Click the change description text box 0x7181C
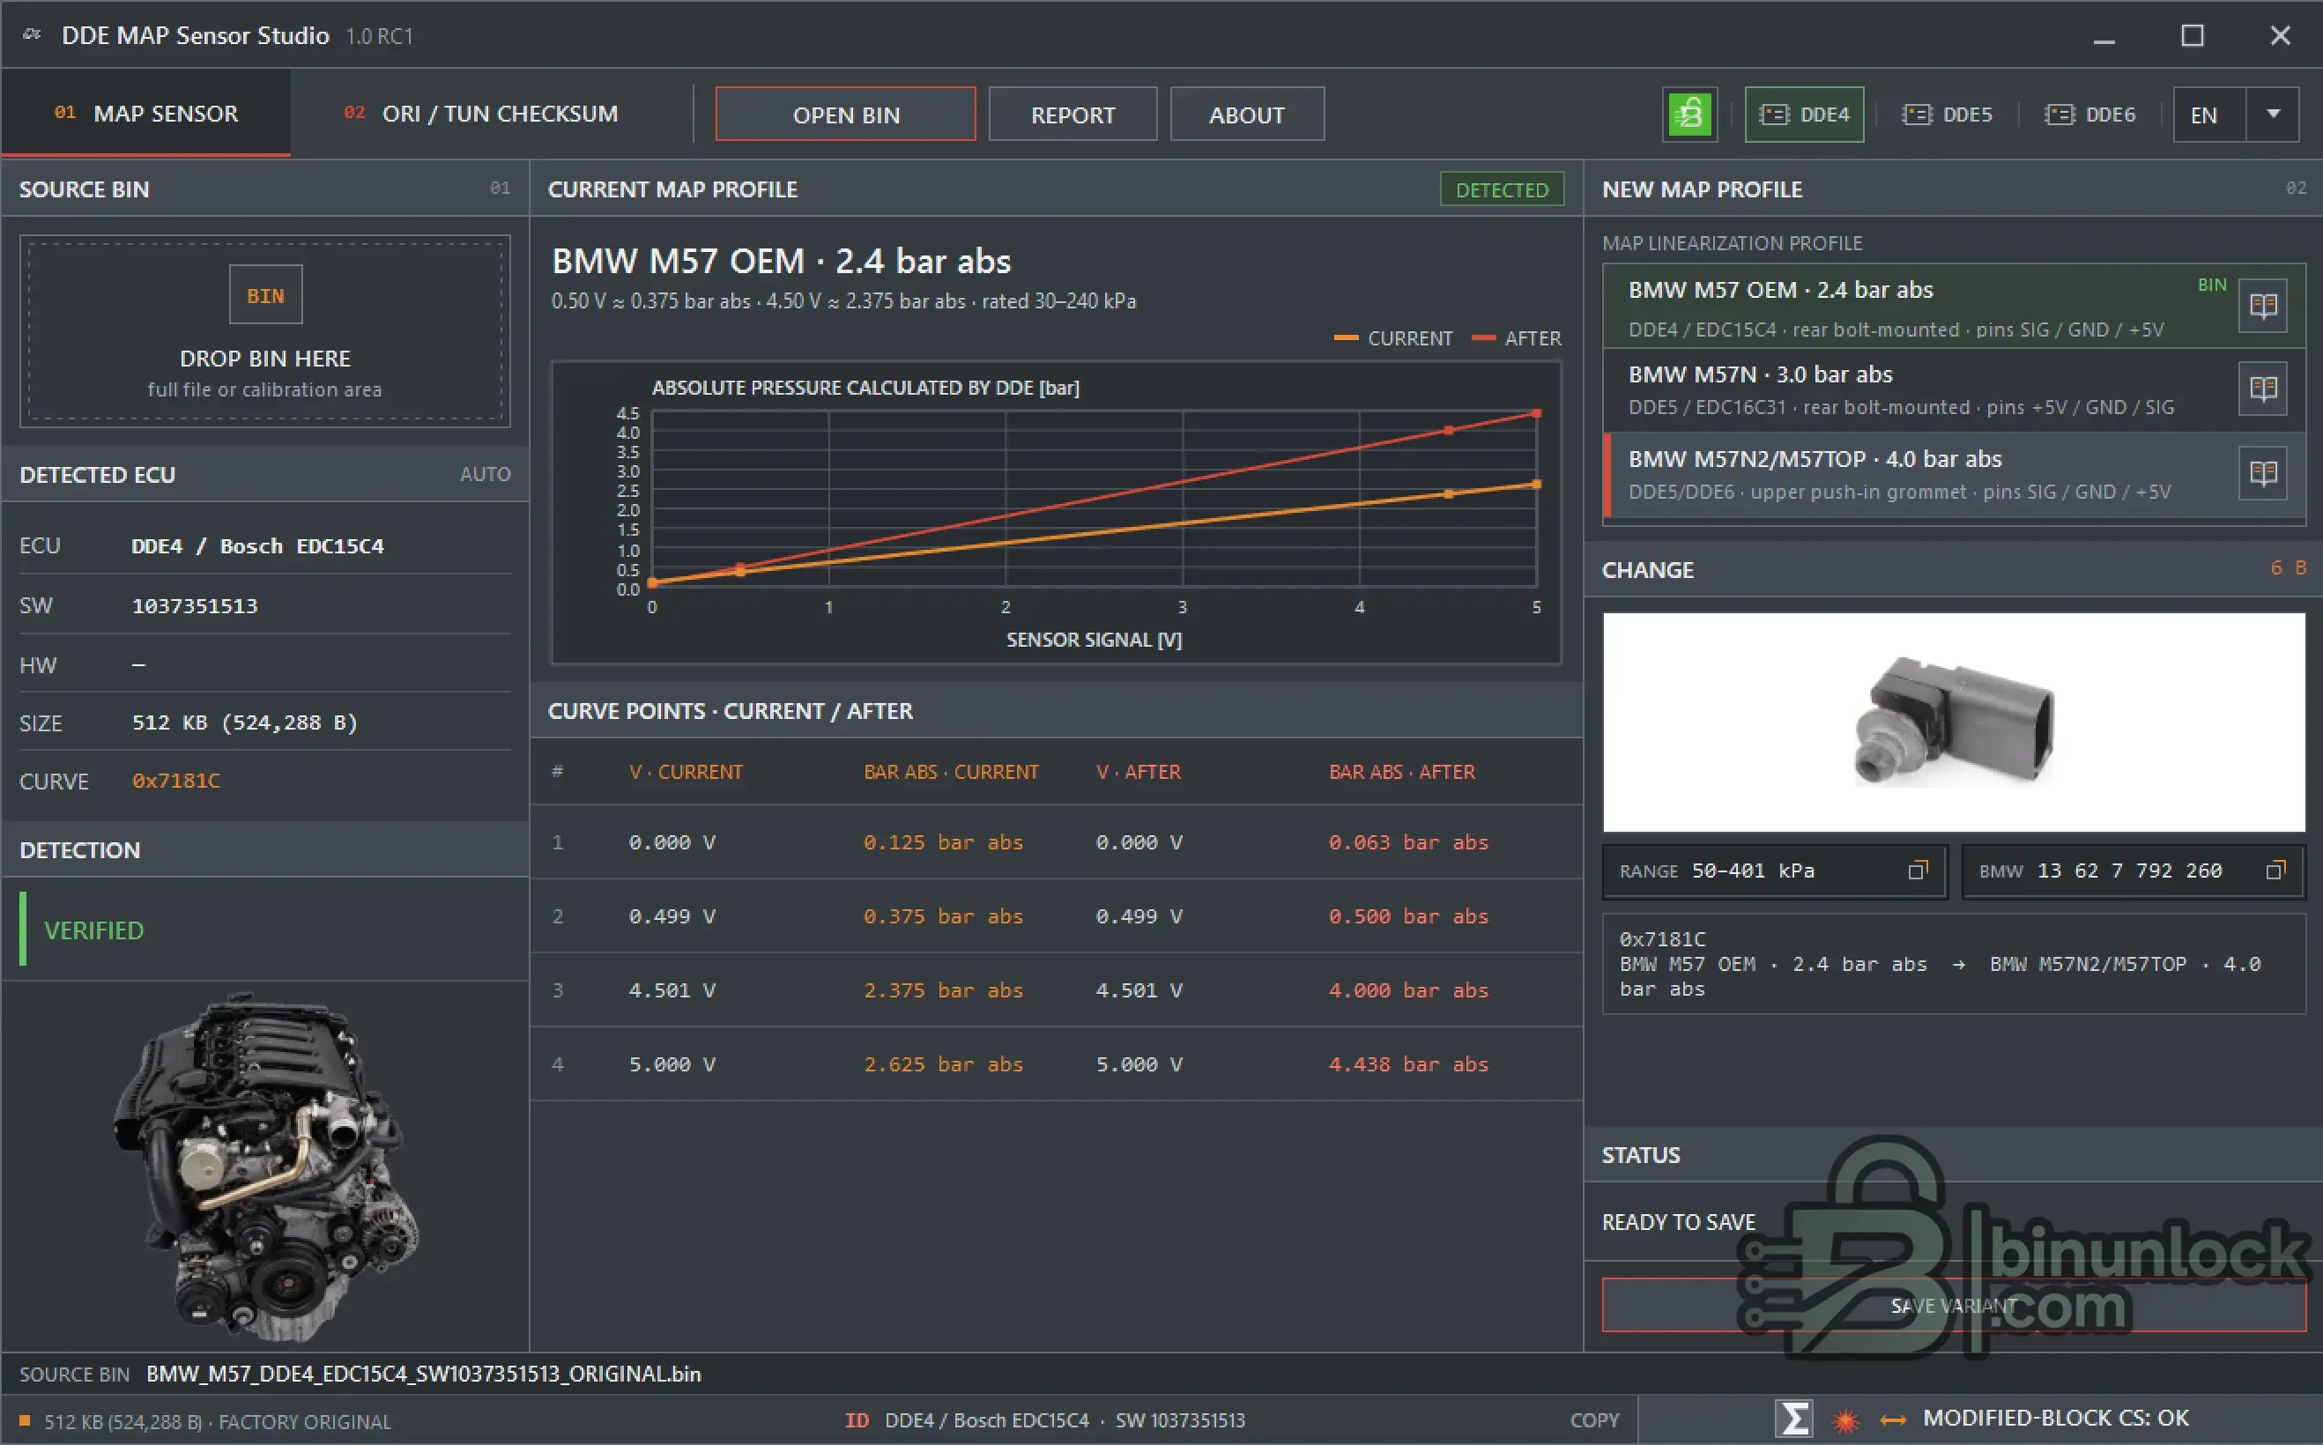Screen dimensions: 2323x1445 (x=1954, y=963)
